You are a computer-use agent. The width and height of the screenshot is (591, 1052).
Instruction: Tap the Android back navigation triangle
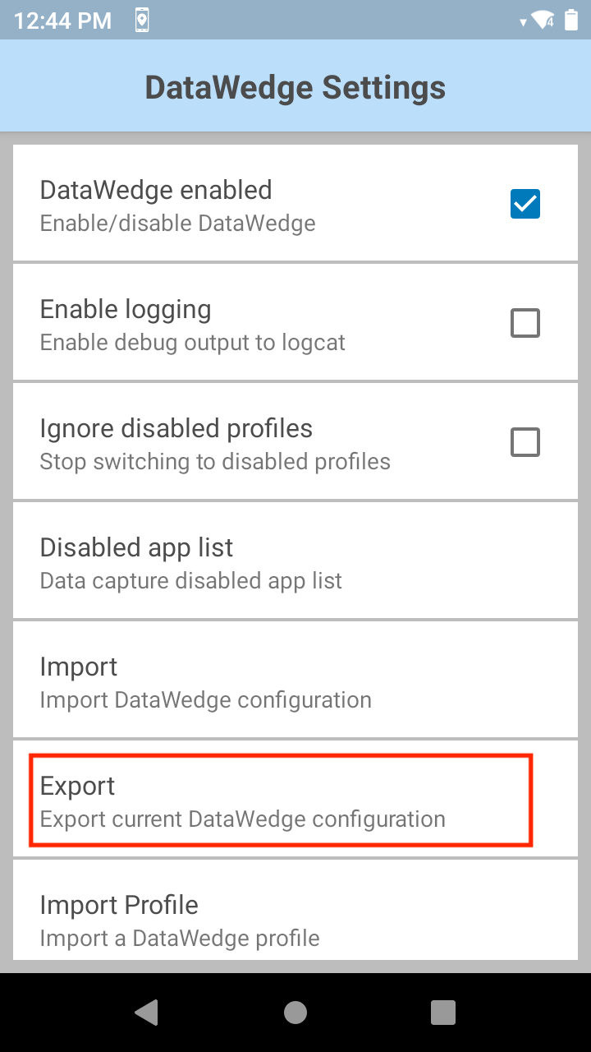[x=147, y=1013]
